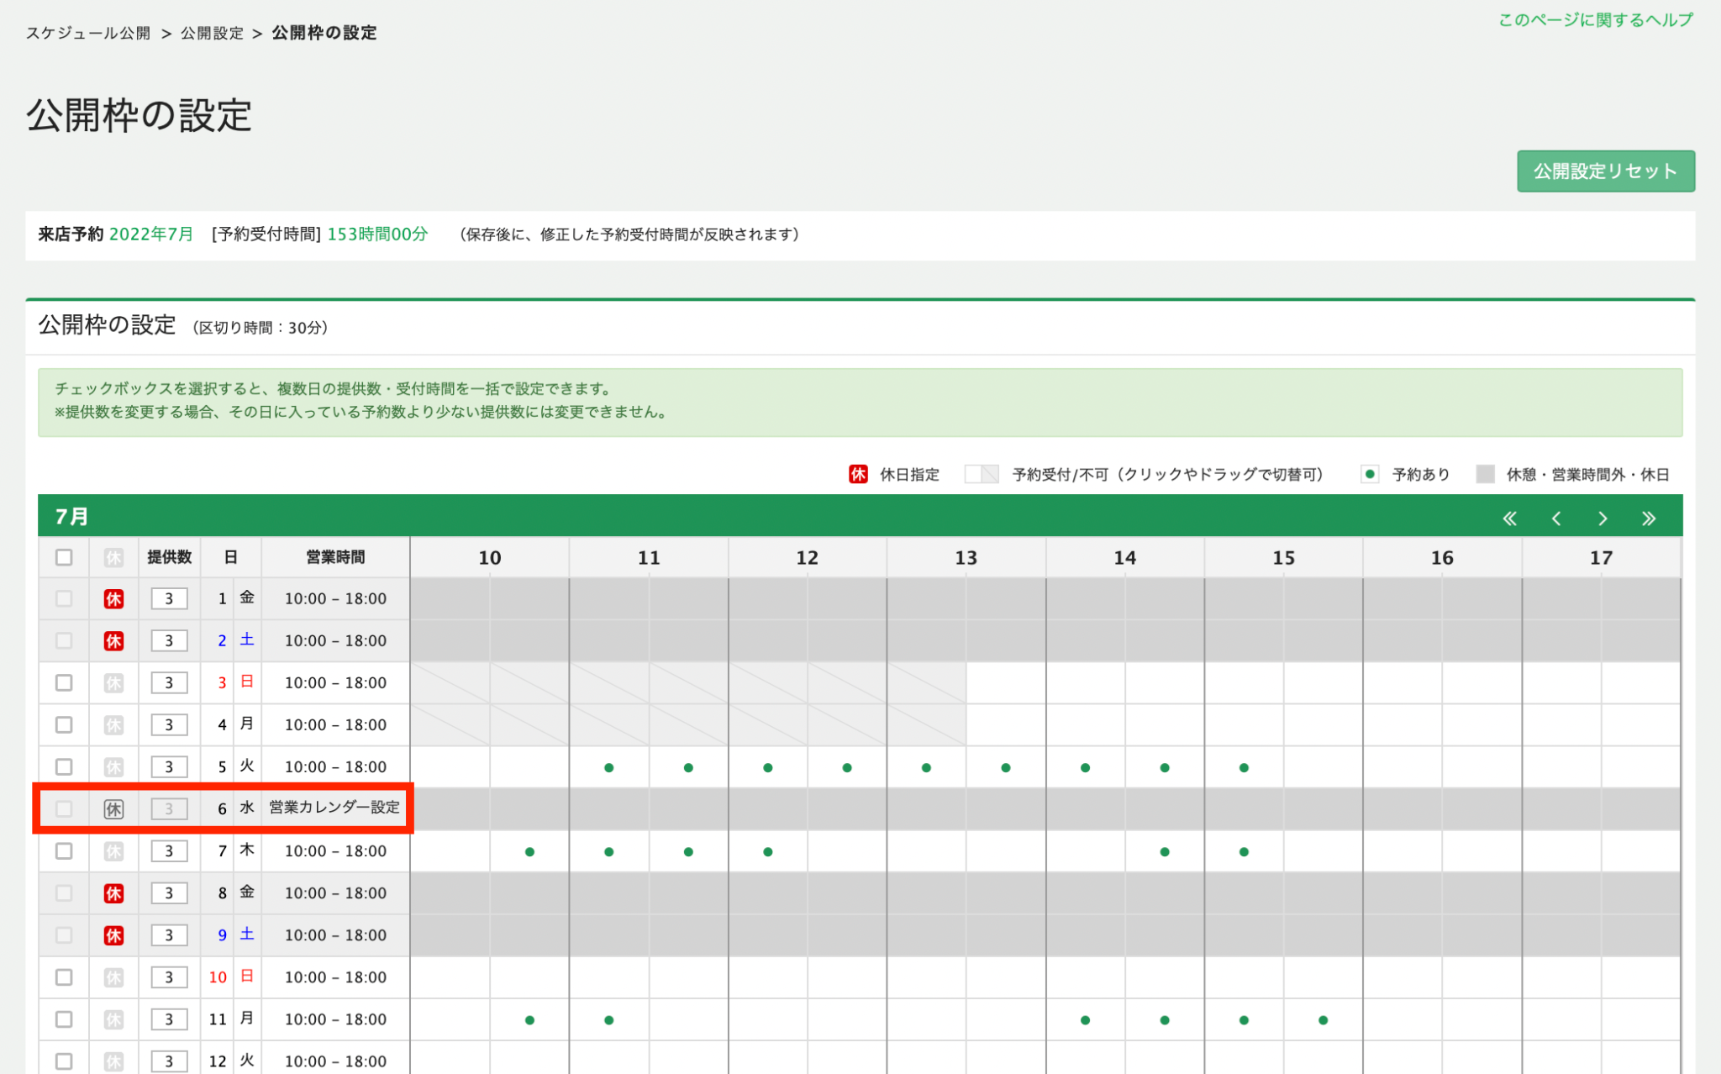Open 公開設定 breadcrumb
This screenshot has height=1074, width=1721.
[x=212, y=33]
